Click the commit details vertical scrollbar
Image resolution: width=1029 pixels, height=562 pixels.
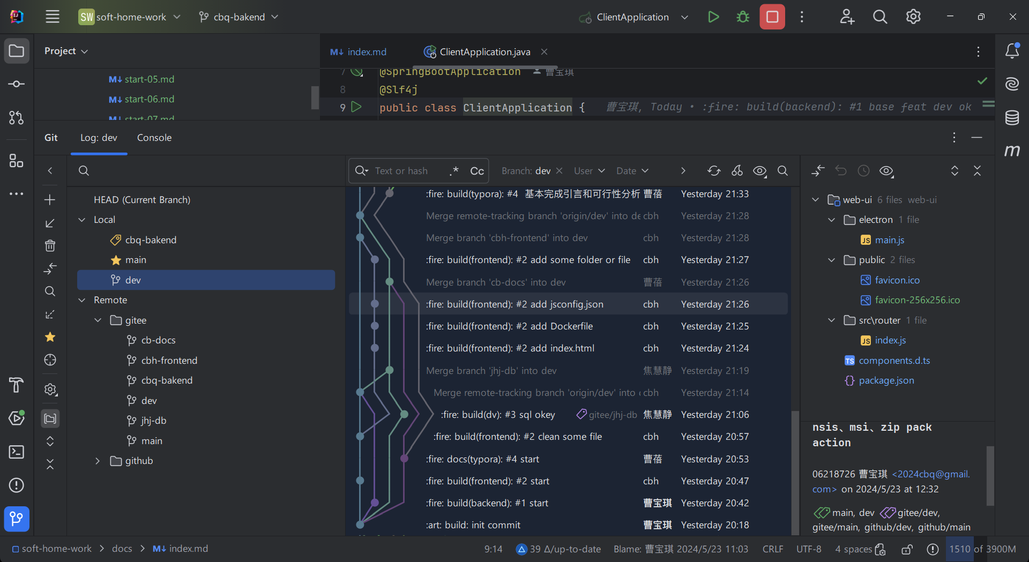[x=990, y=476]
